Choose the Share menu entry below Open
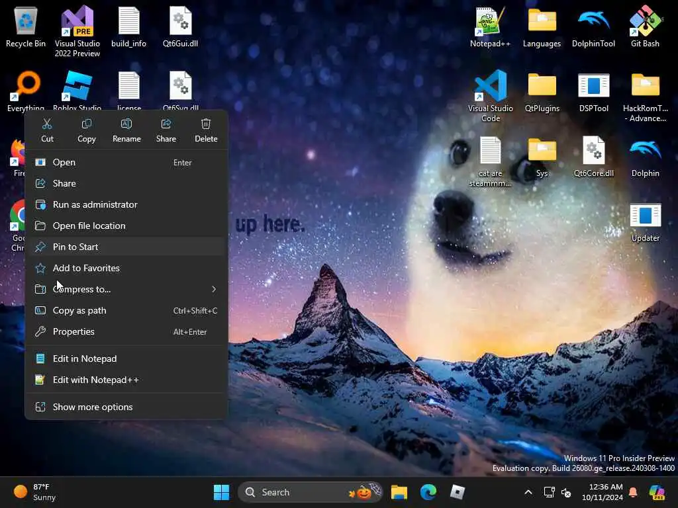 coord(126,184)
